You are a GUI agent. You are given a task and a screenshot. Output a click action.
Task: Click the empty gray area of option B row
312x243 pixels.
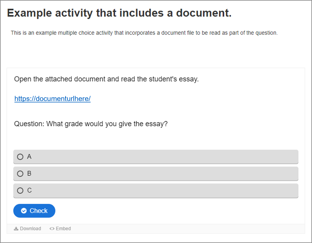pyautogui.click(x=165, y=174)
